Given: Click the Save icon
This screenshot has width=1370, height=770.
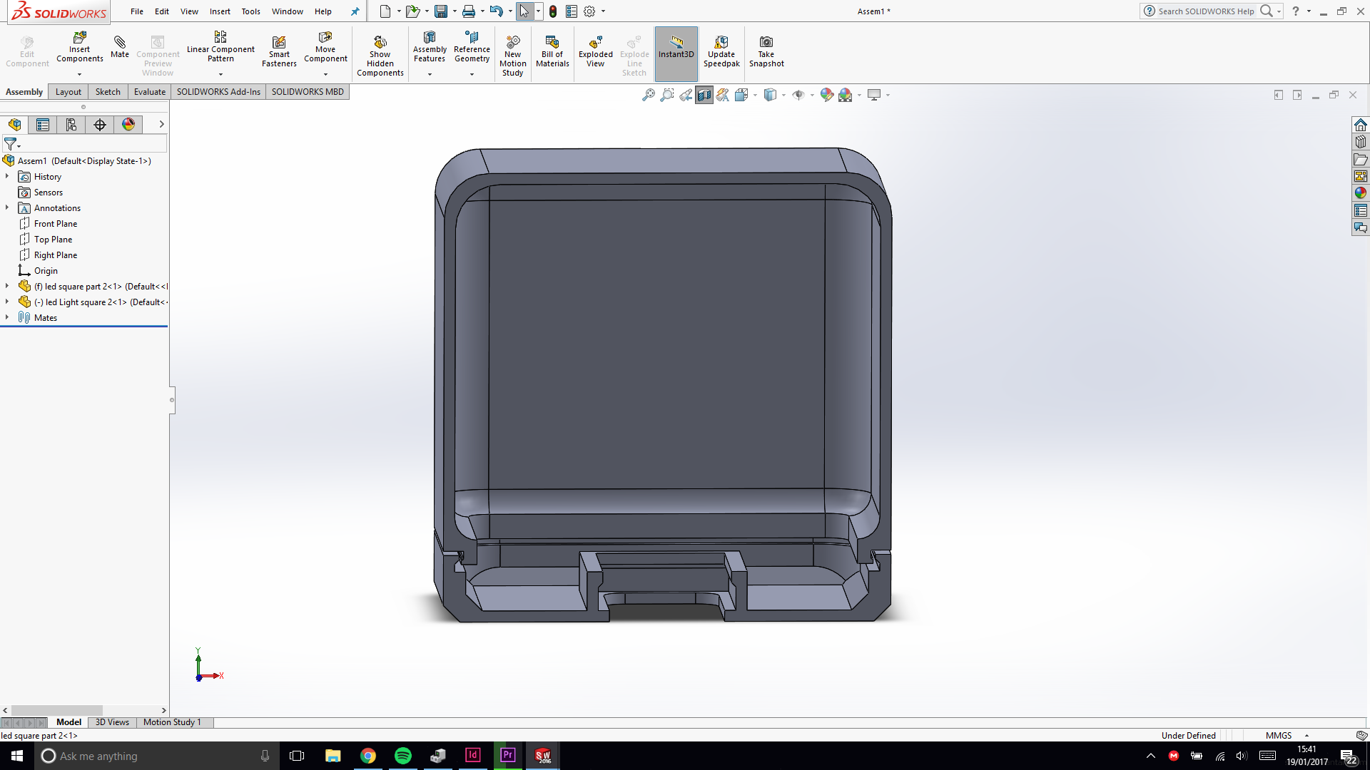Looking at the screenshot, I should coord(441,11).
